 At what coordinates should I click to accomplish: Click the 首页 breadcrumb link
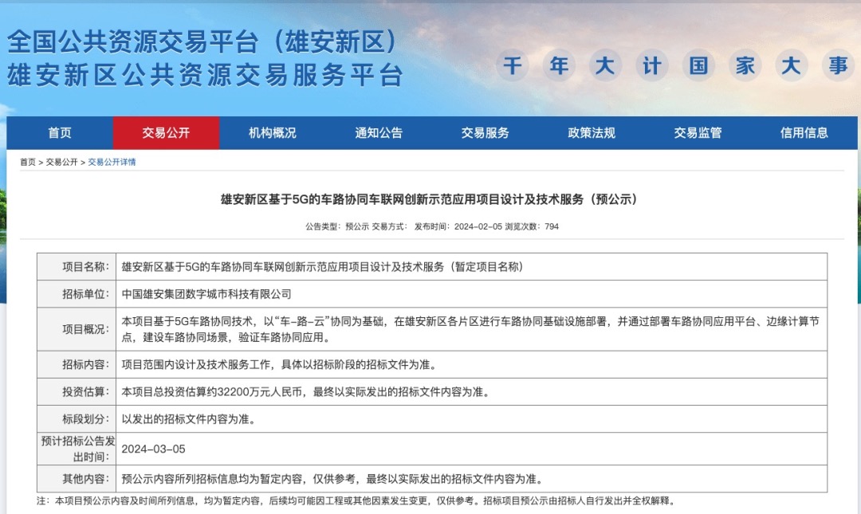[28, 163]
